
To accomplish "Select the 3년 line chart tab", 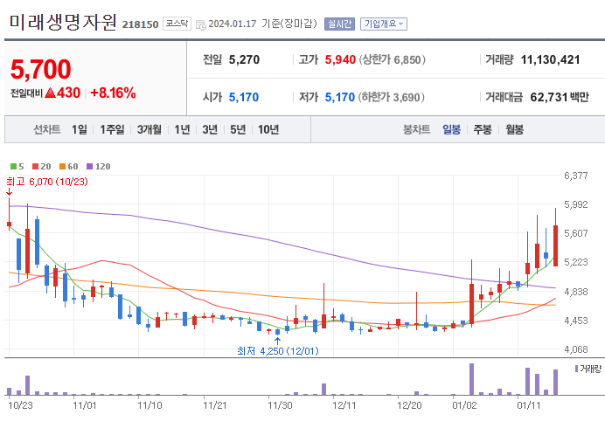I will (x=210, y=129).
